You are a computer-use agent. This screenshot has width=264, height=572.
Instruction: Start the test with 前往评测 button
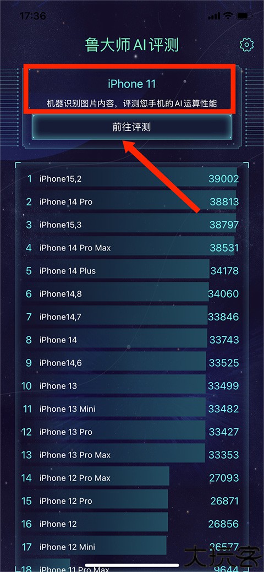(131, 127)
